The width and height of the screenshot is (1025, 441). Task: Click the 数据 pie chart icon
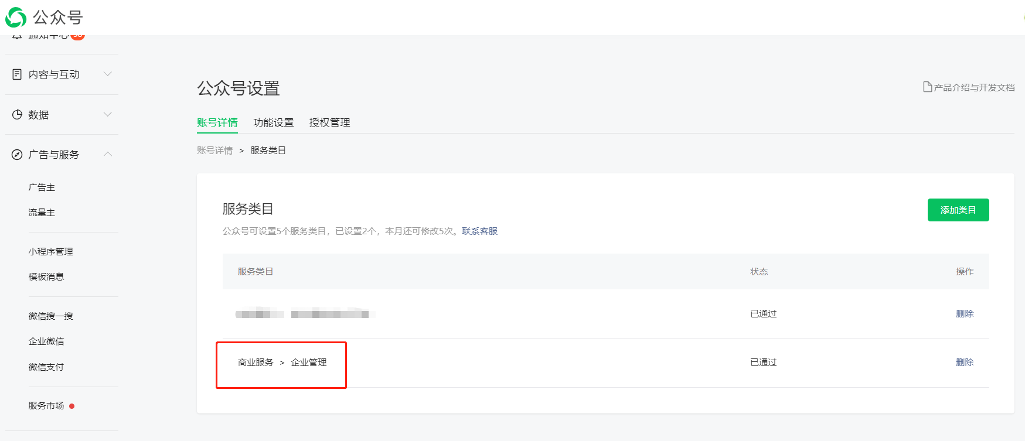pyautogui.click(x=17, y=115)
